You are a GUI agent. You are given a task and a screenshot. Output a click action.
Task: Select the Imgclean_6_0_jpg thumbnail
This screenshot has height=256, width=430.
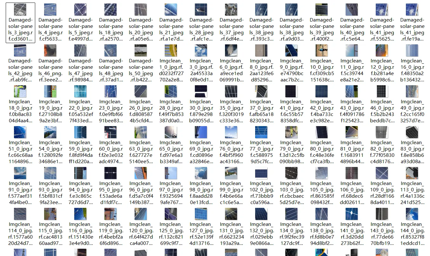[231, 51]
